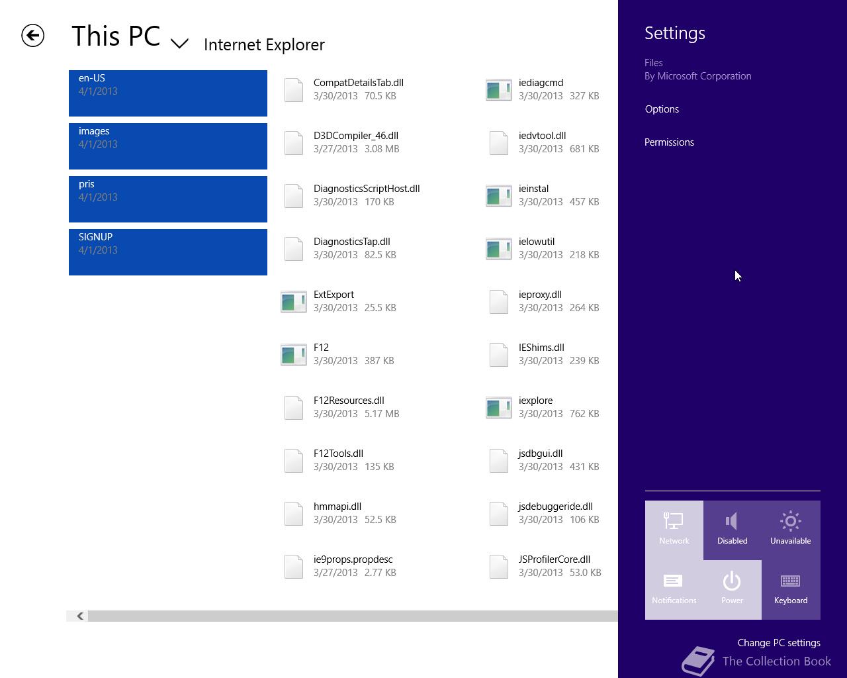This screenshot has height=678, width=847.
Task: Select ieproxy.dll file icon
Action: [499, 302]
